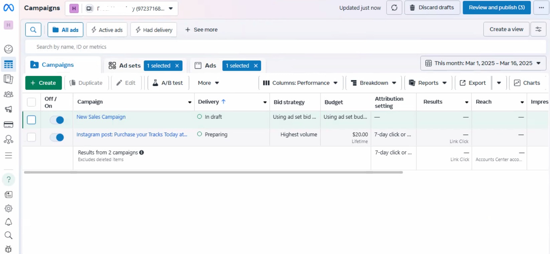Open notifications bell in sidebar
This screenshot has width=550, height=254.
click(x=8, y=222)
